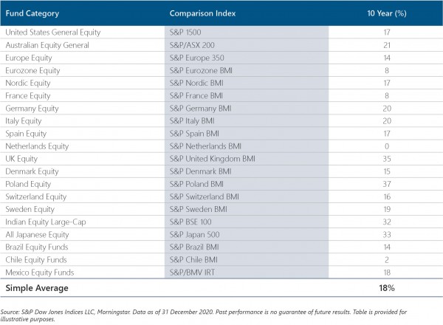Click the Germany Equity fund category cell
This screenshot has width=443, height=325.
(x=32, y=108)
